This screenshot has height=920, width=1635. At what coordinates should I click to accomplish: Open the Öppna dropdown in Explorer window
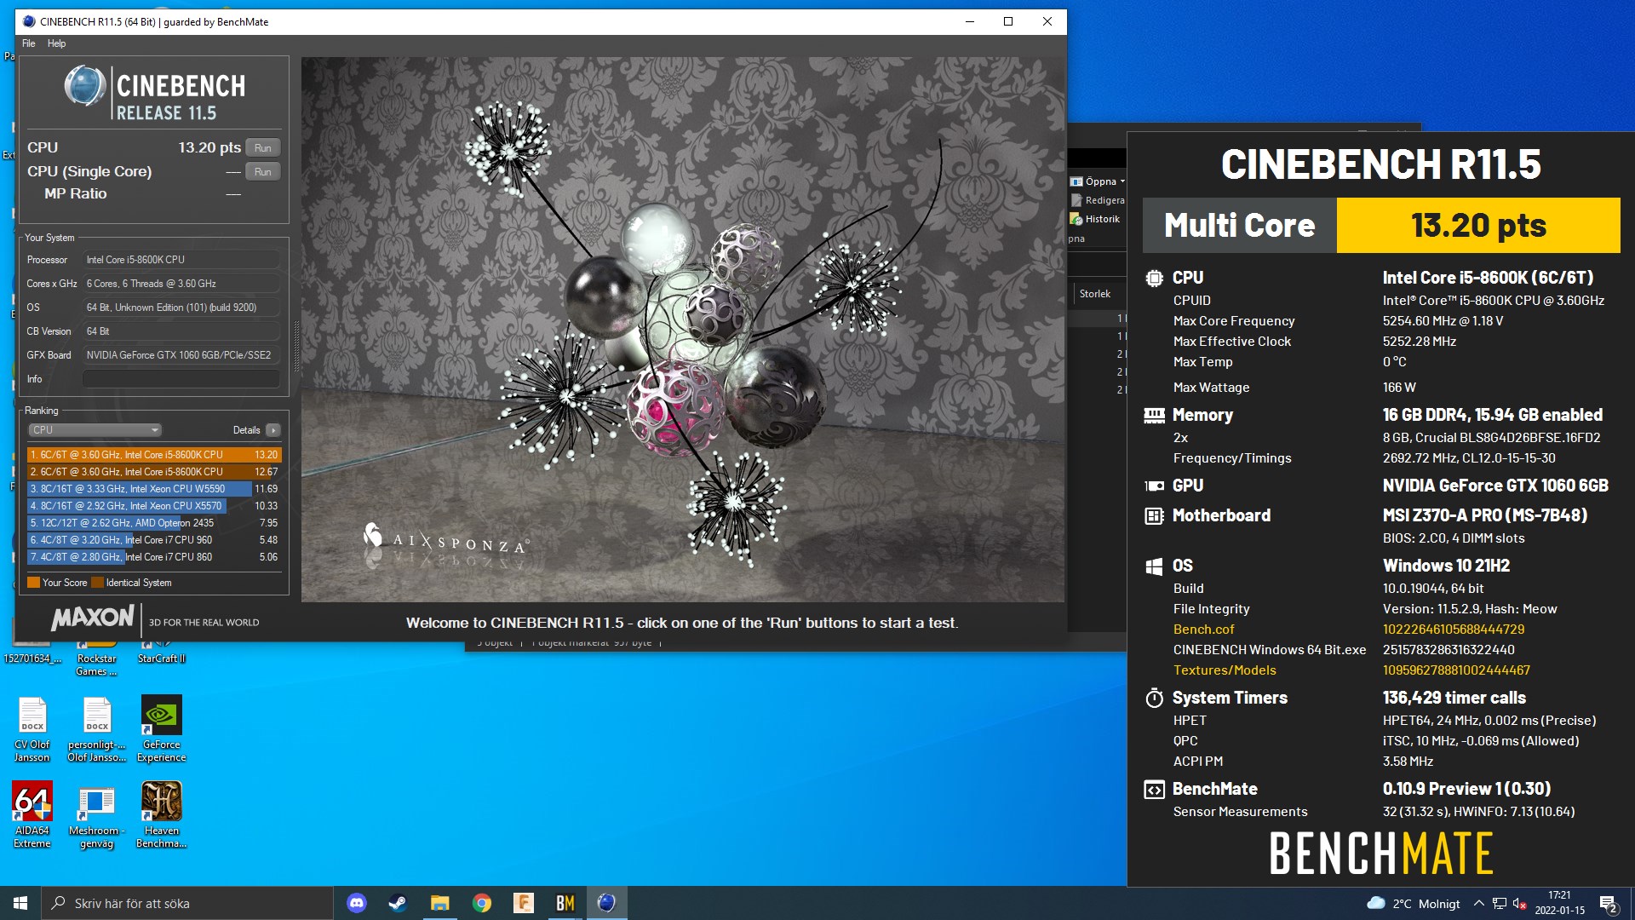pyautogui.click(x=1099, y=181)
